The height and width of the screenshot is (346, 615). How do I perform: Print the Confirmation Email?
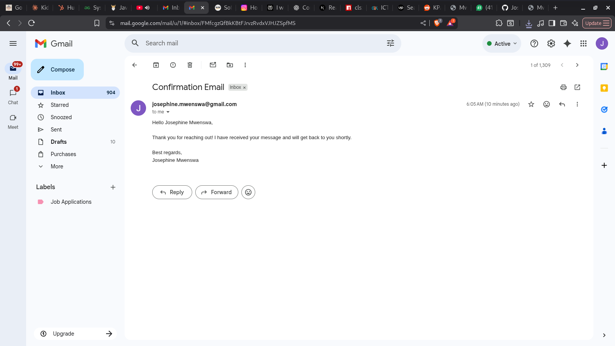tap(563, 87)
